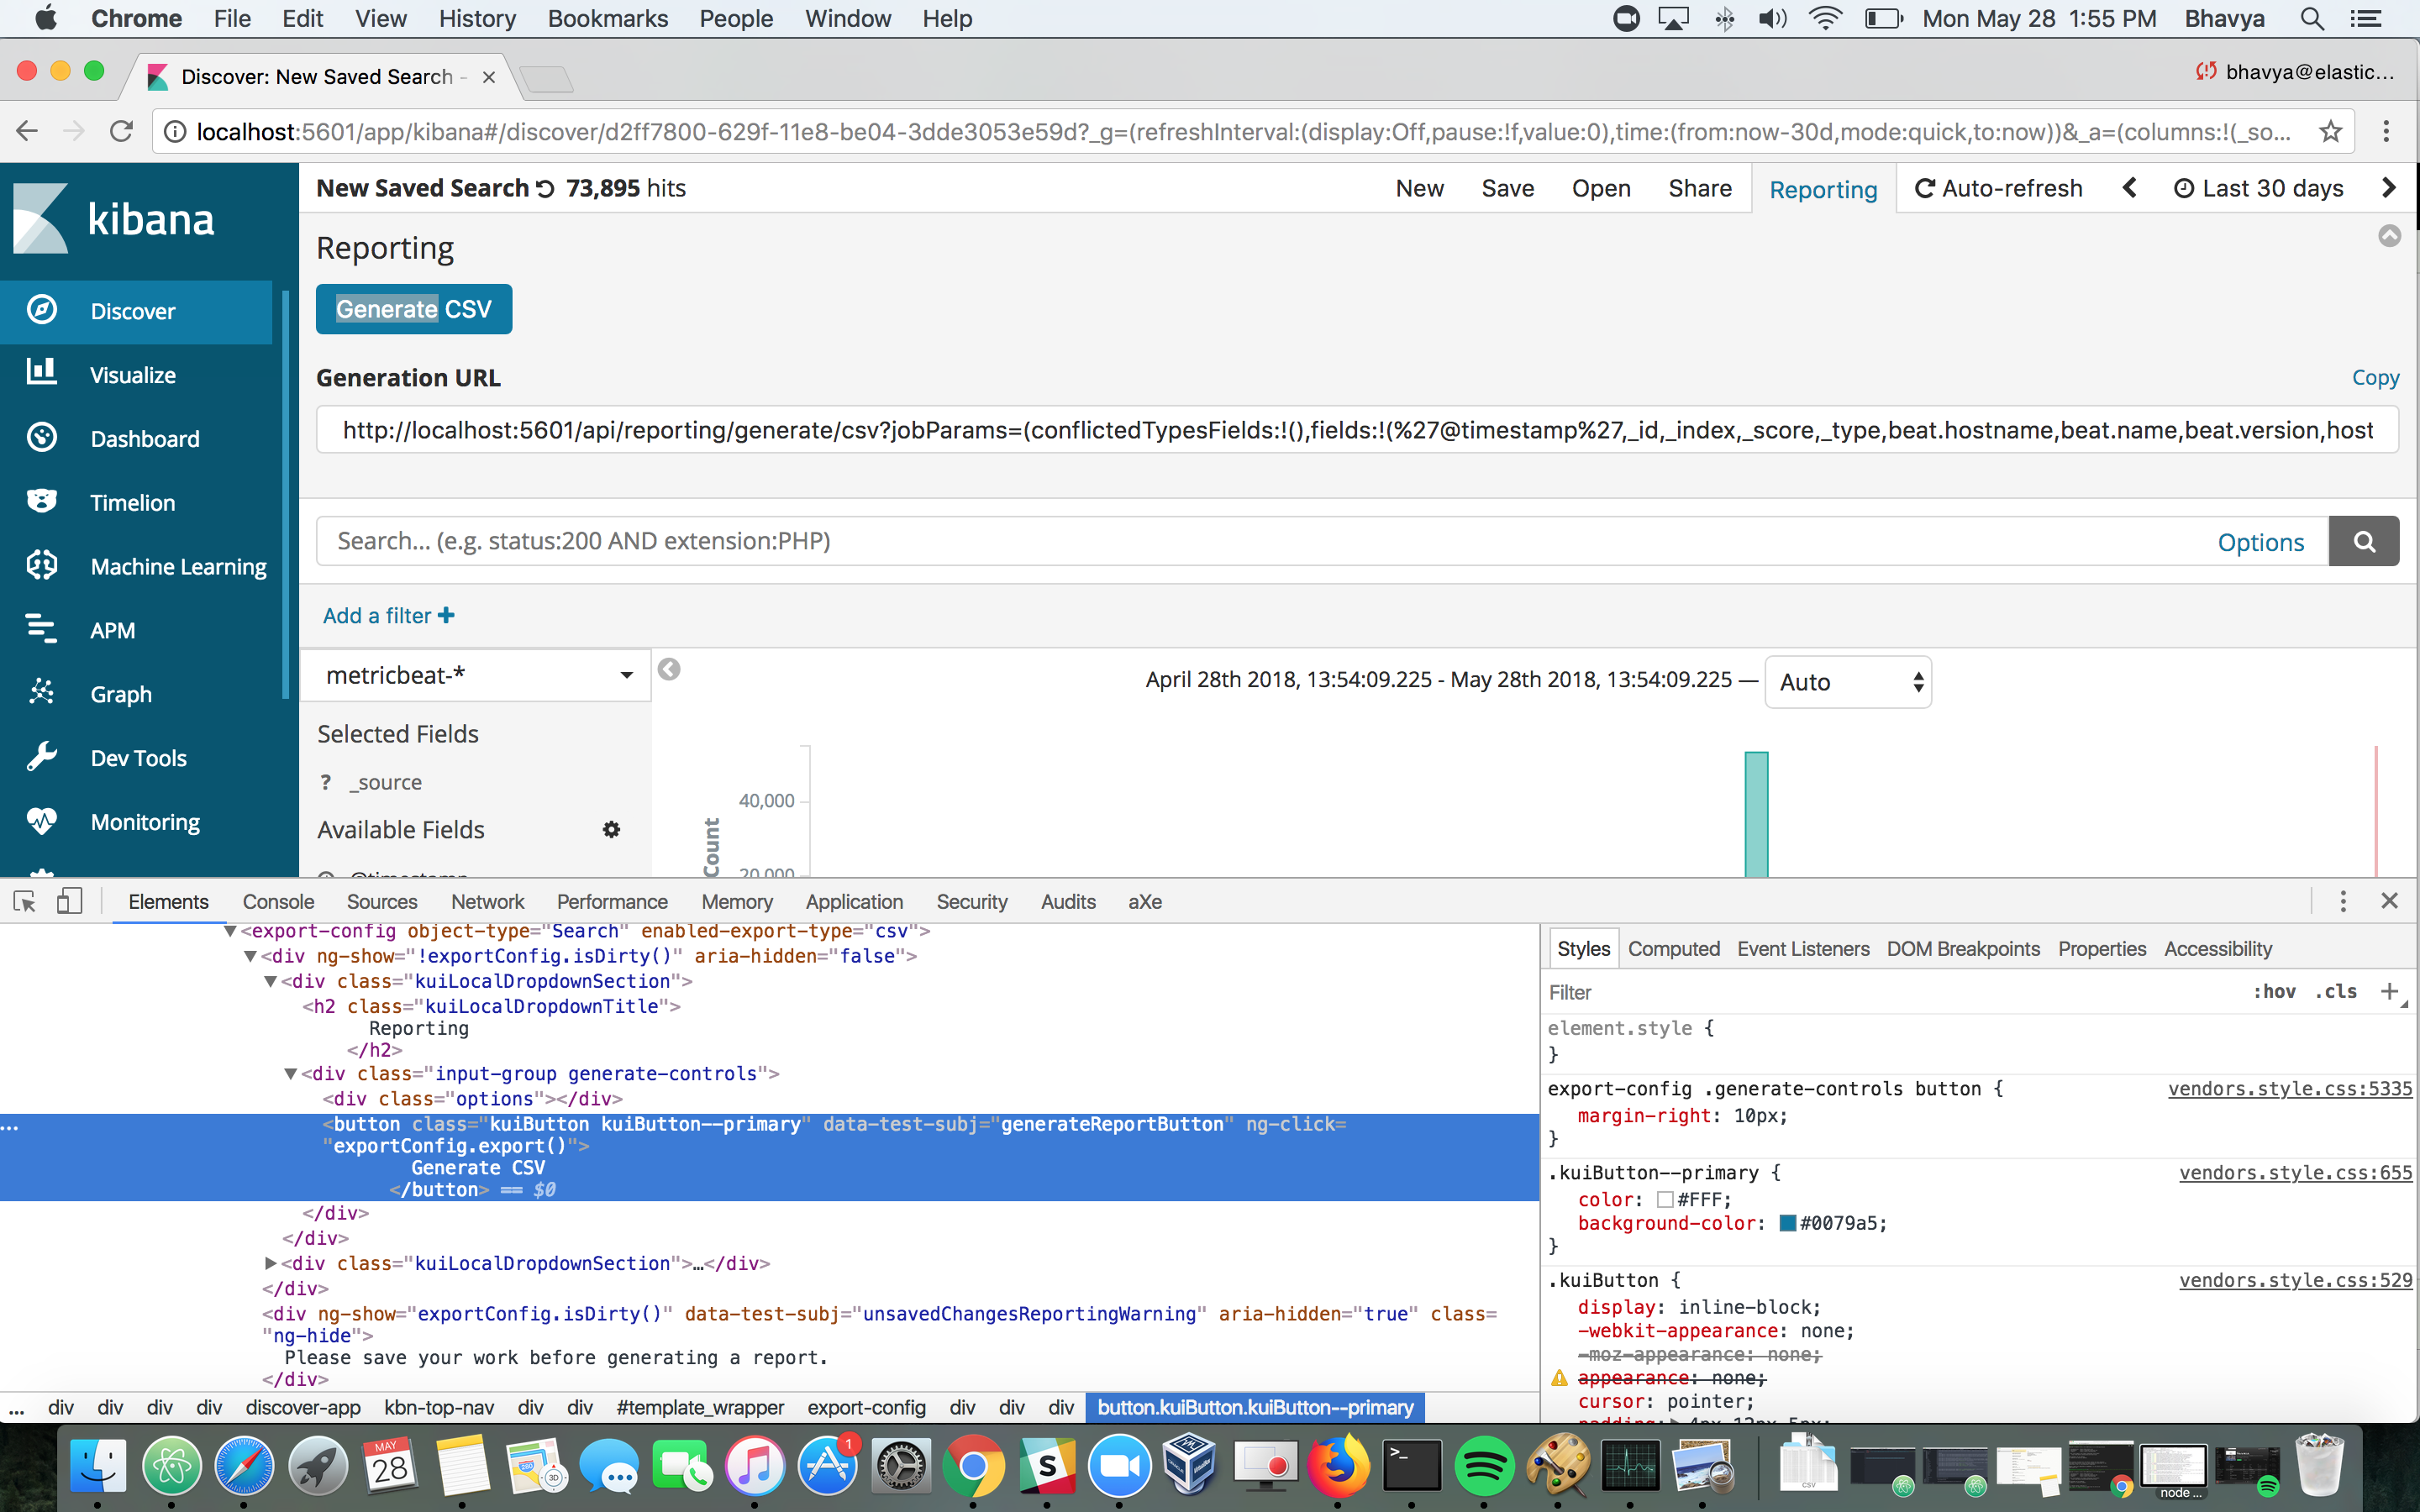Click the #0079a5 background-color swatch
2420x1512 pixels.
click(x=1788, y=1223)
